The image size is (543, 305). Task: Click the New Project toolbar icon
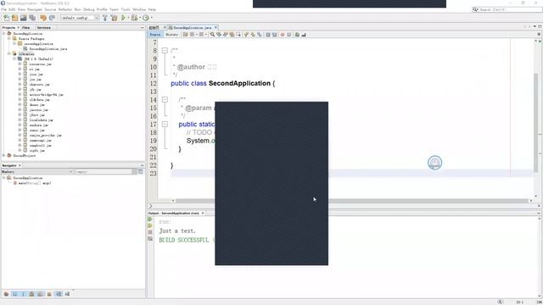click(14, 18)
